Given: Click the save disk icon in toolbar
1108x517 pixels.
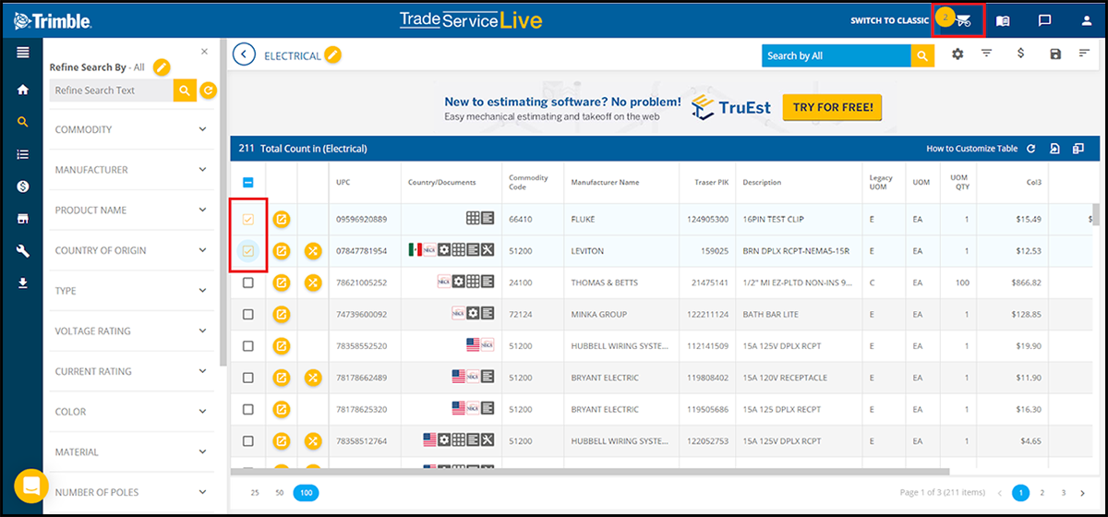Looking at the screenshot, I should [1055, 54].
